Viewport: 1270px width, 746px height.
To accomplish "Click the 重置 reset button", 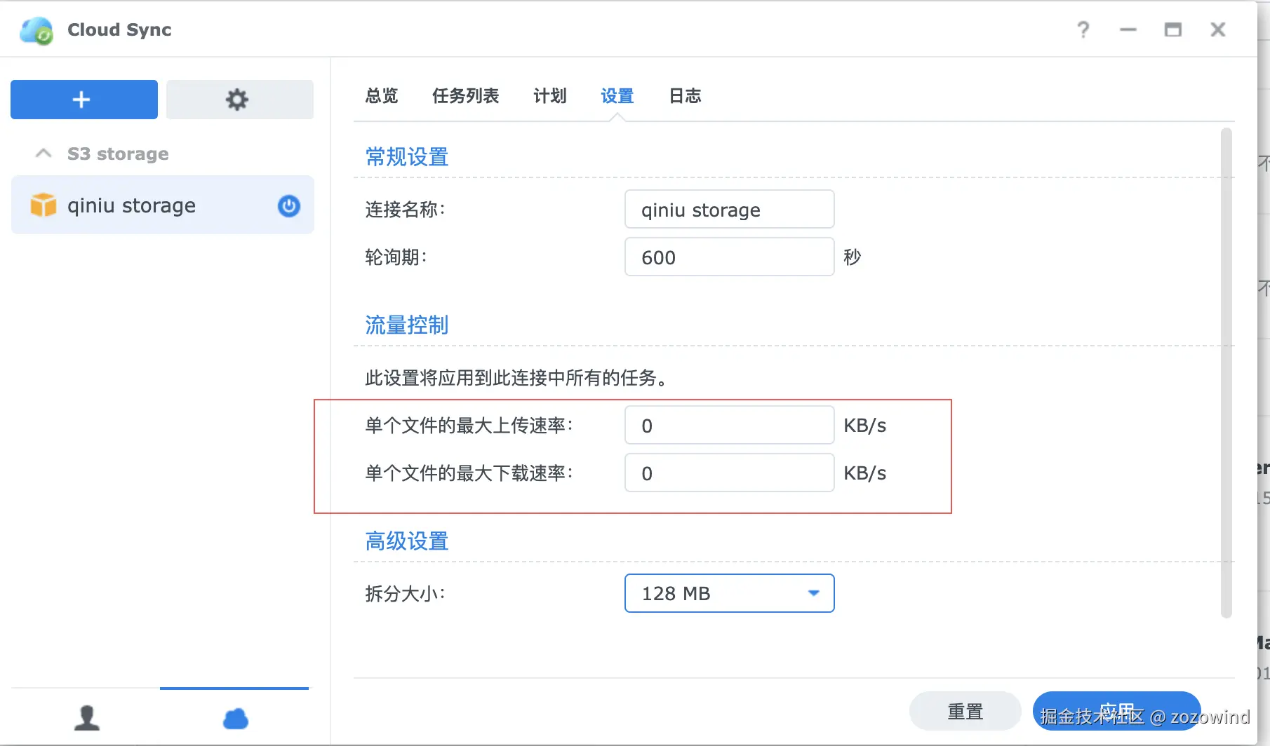I will 965,710.
